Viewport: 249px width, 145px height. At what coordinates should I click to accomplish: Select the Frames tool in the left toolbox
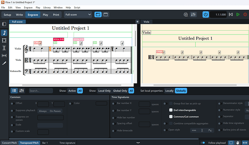[x=4, y=40]
